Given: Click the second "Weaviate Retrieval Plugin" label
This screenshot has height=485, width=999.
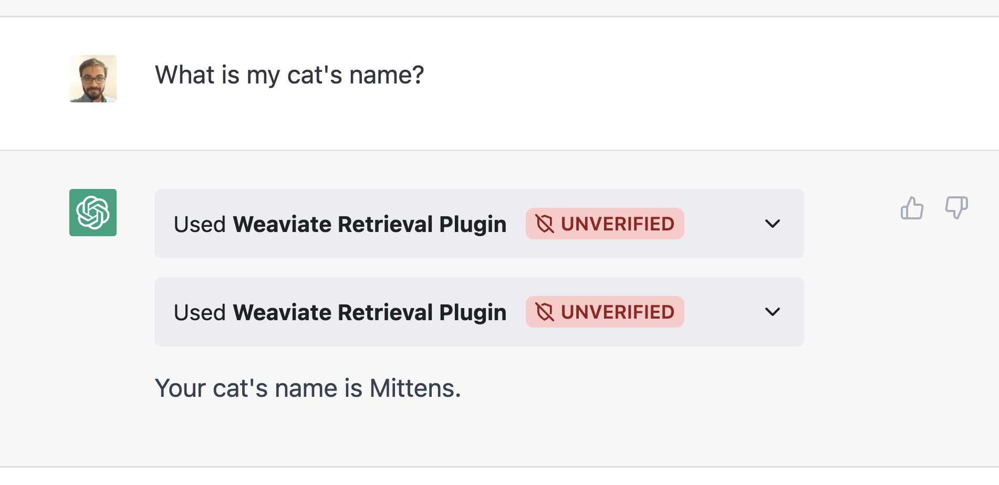Looking at the screenshot, I should pos(370,312).
